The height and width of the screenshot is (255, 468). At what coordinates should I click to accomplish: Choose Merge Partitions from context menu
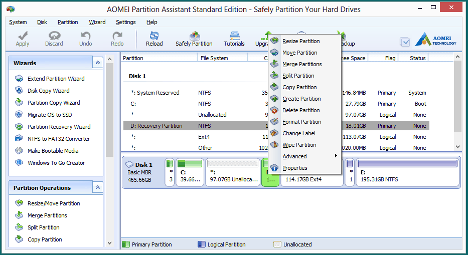[x=305, y=64]
